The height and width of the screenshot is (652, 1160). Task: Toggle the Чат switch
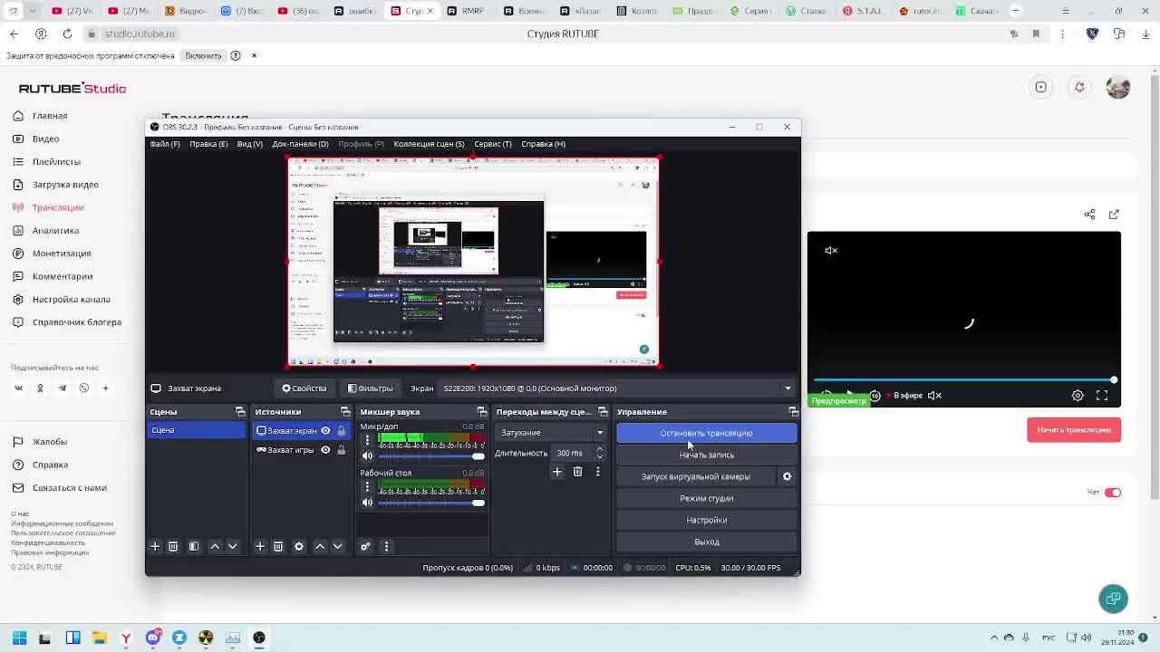tap(1112, 493)
